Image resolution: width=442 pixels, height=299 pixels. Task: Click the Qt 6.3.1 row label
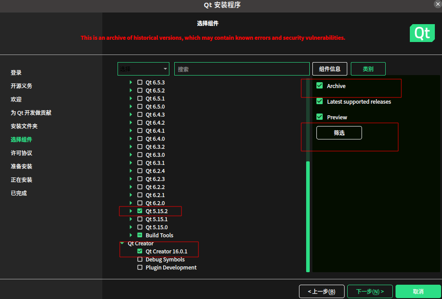(x=155, y=163)
